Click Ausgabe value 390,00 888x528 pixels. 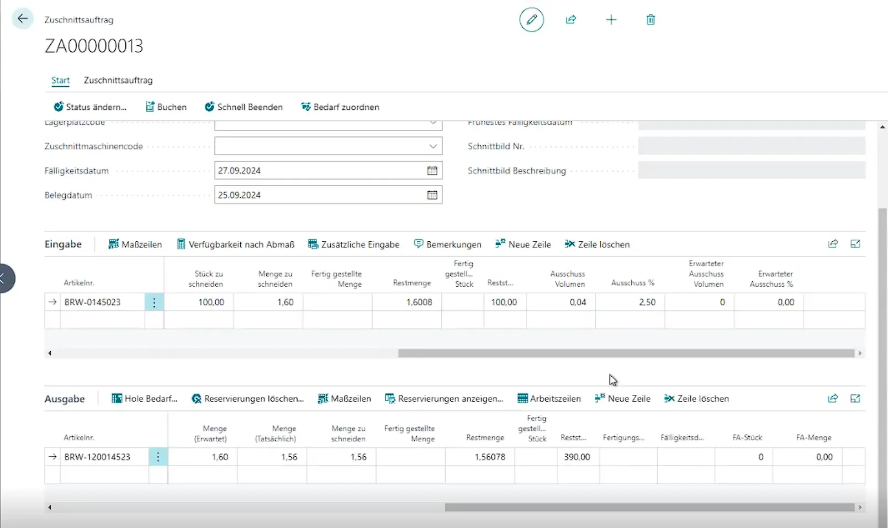(578, 457)
